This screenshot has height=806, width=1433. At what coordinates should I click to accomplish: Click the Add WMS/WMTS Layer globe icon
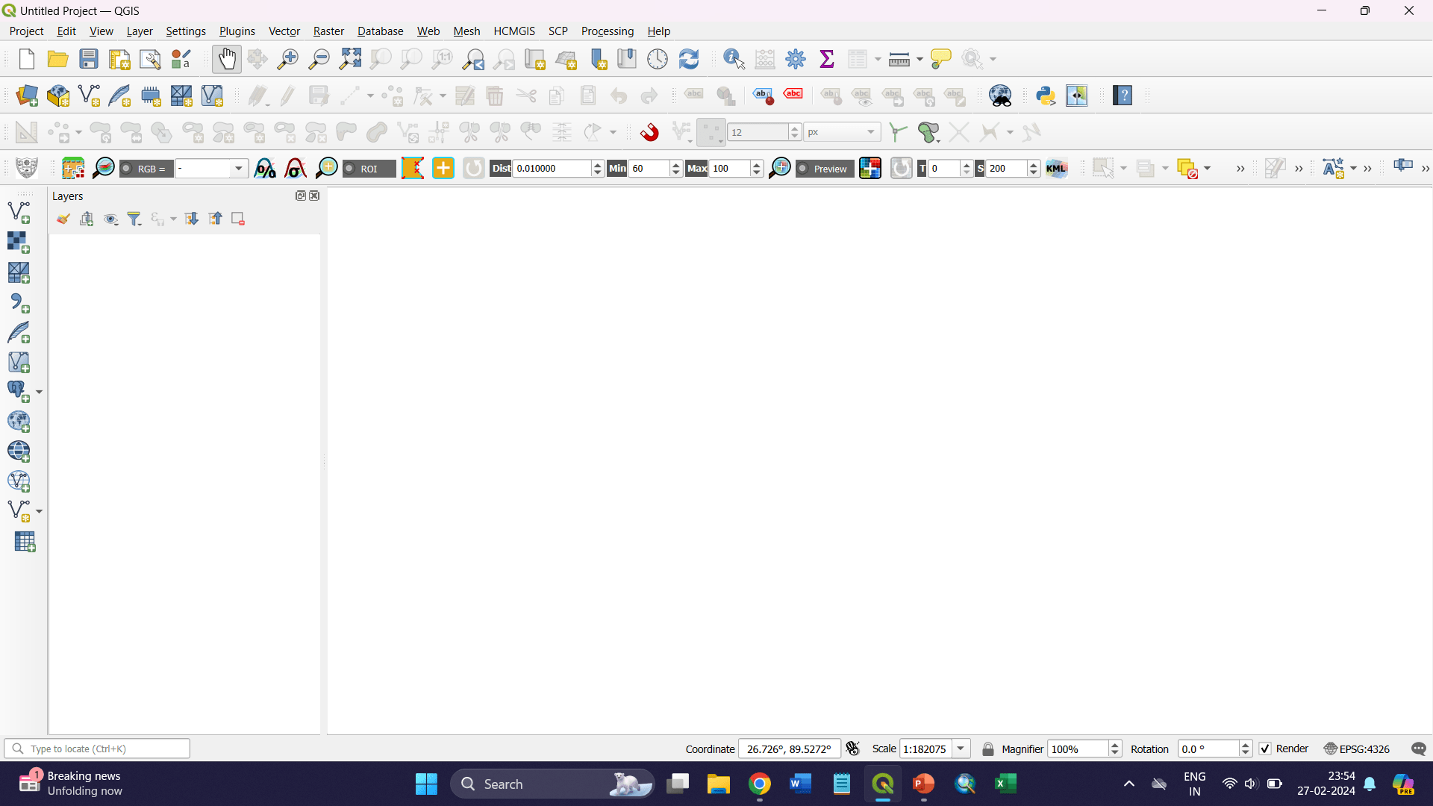(19, 422)
